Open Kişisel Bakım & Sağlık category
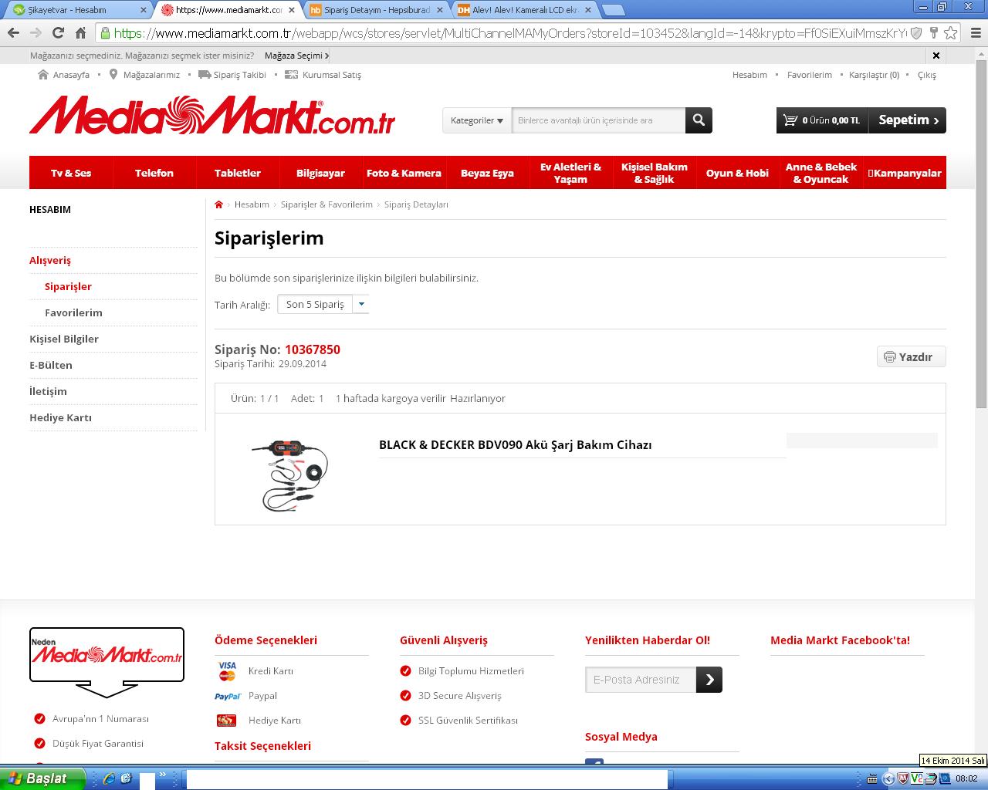The image size is (988, 790). point(654,173)
